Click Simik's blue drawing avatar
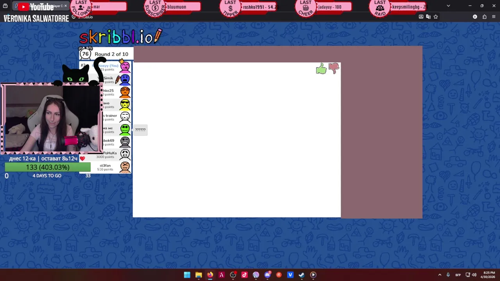 [125, 80]
